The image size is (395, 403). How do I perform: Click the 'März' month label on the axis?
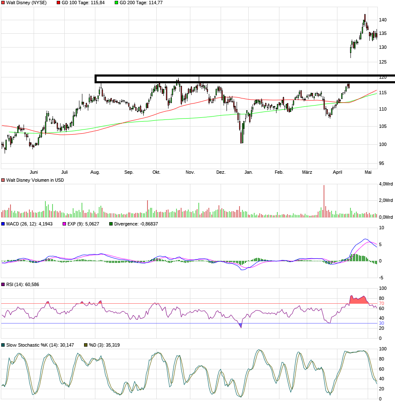[x=307, y=172]
